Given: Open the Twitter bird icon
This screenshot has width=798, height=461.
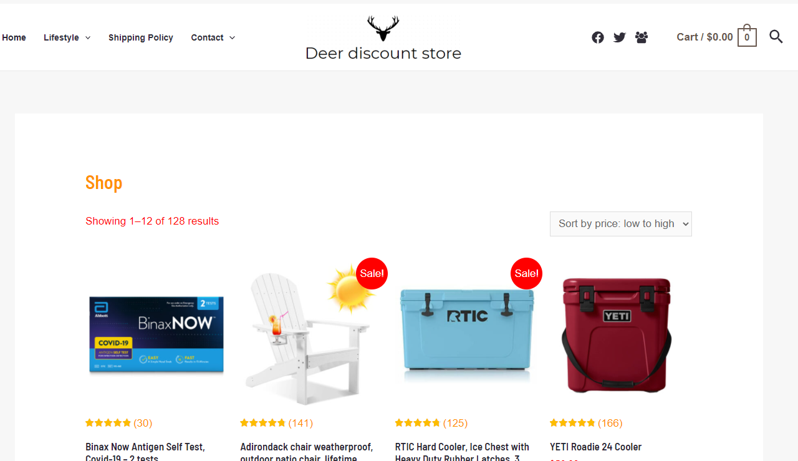Looking at the screenshot, I should (x=619, y=37).
